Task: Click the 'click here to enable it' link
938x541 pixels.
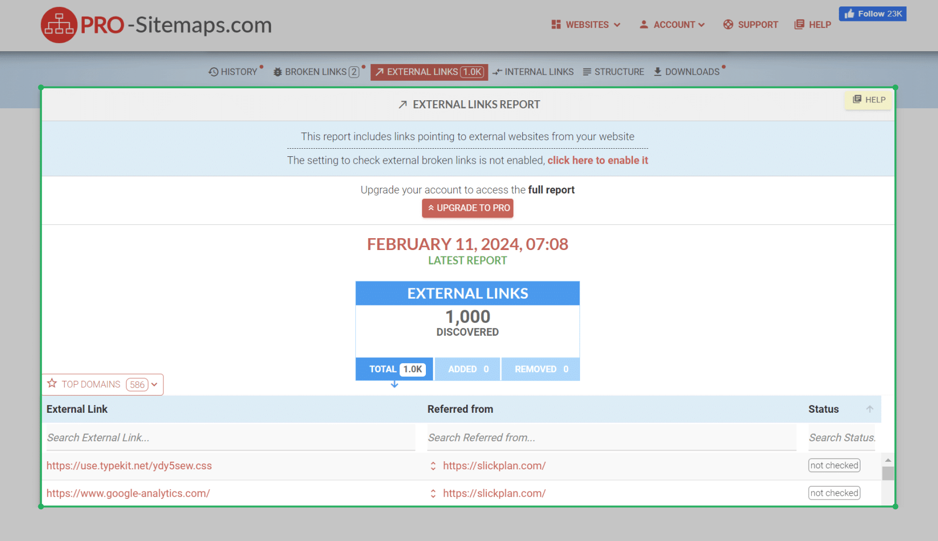Action: [597, 161]
